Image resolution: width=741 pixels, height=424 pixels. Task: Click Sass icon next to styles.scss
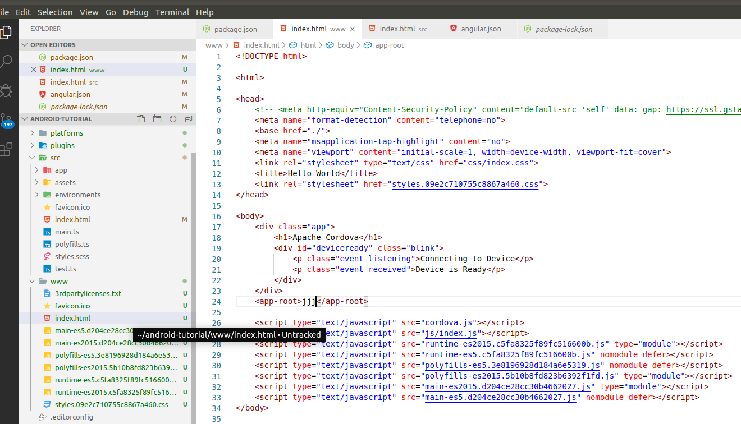tap(47, 256)
